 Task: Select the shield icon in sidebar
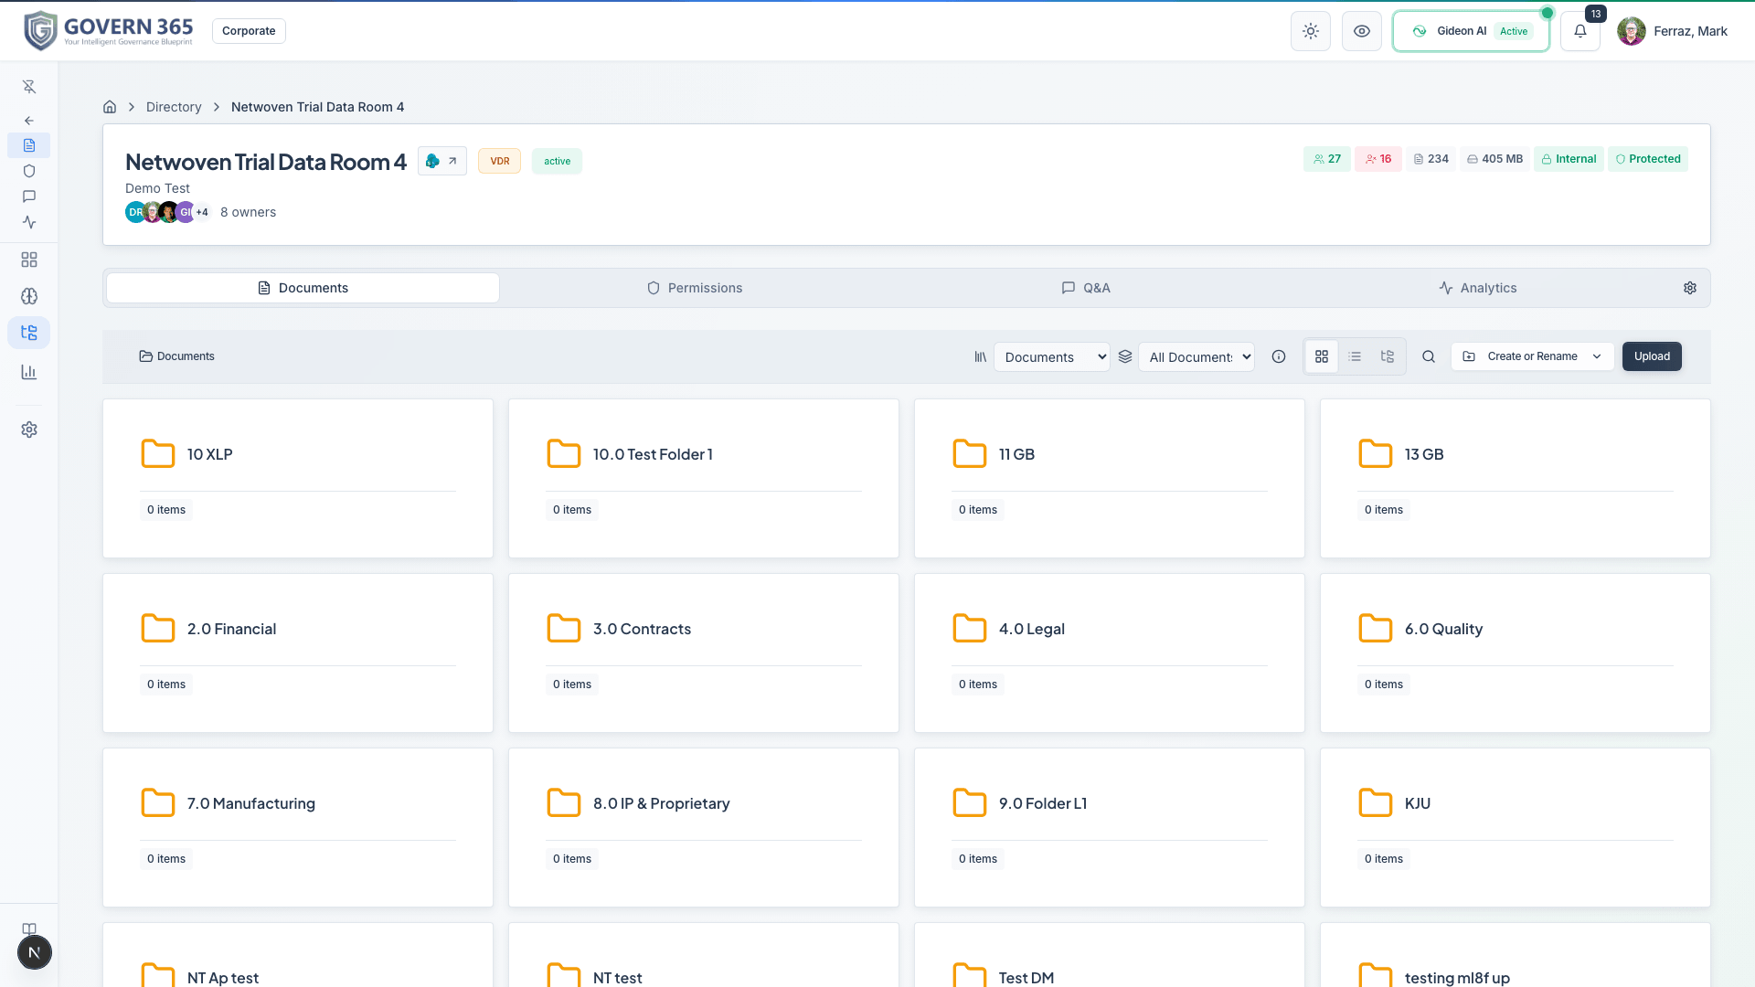point(29,171)
